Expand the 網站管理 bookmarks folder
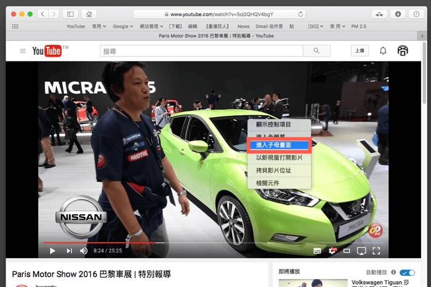 pos(151,26)
